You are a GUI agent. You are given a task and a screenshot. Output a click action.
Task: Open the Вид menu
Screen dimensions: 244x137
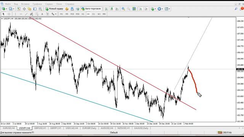(16, 4)
